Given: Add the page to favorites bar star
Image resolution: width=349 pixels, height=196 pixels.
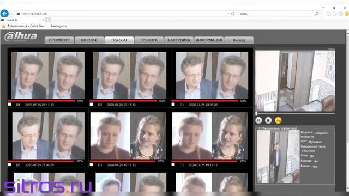Looking at the screenshot, I should [3, 26].
